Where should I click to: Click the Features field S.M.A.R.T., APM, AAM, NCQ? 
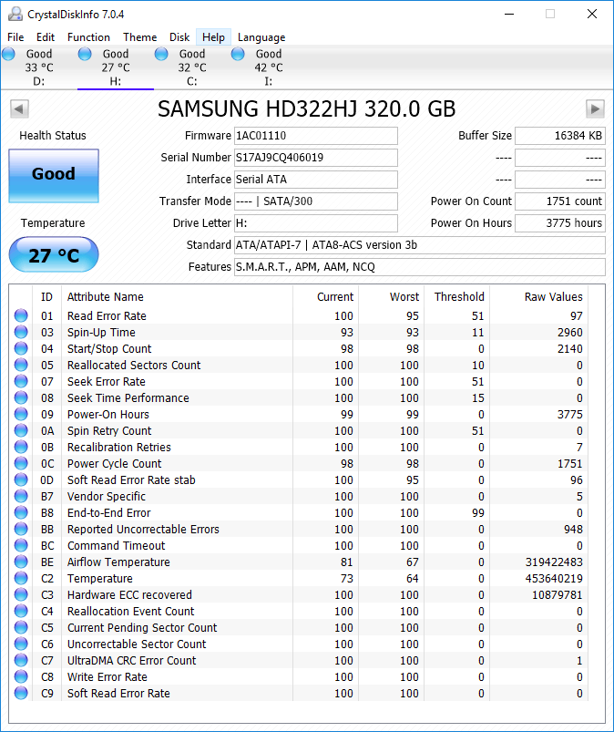pos(419,267)
